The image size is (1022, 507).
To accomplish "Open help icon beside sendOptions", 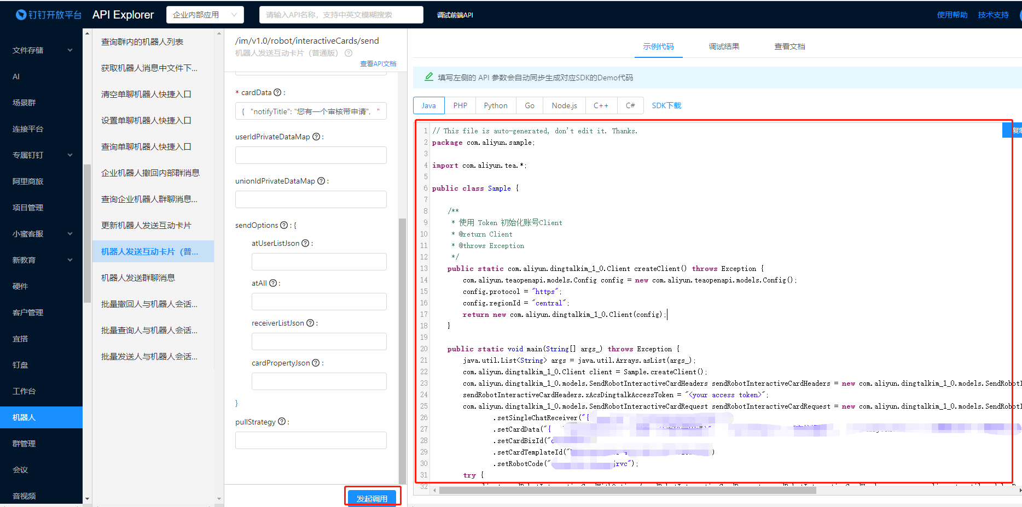I will (284, 225).
